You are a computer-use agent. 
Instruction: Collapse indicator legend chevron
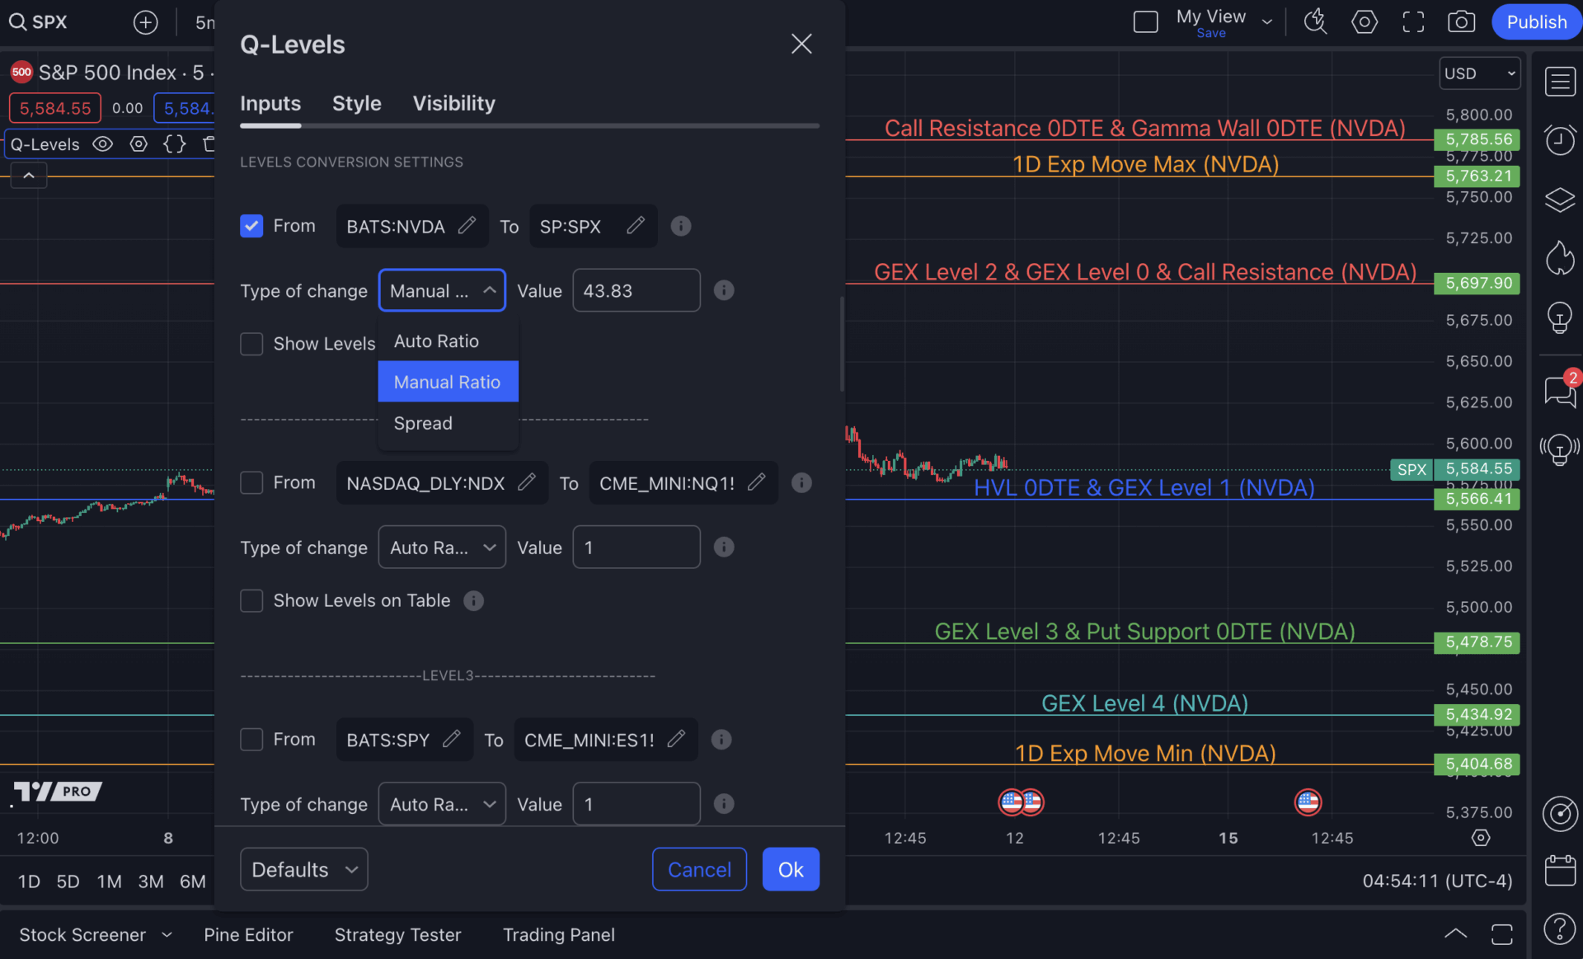tap(29, 176)
